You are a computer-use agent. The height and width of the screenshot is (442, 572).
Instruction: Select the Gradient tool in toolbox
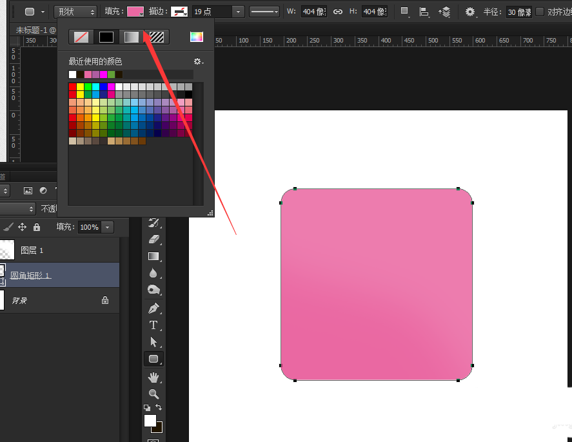tap(153, 256)
